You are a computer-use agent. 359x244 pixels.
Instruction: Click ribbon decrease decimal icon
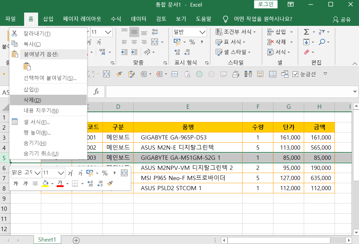click(x=187, y=52)
